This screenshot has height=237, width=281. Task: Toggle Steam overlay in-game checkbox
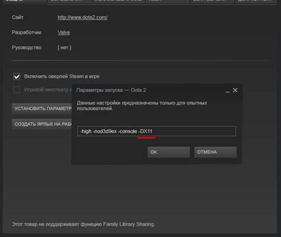pyautogui.click(x=17, y=76)
